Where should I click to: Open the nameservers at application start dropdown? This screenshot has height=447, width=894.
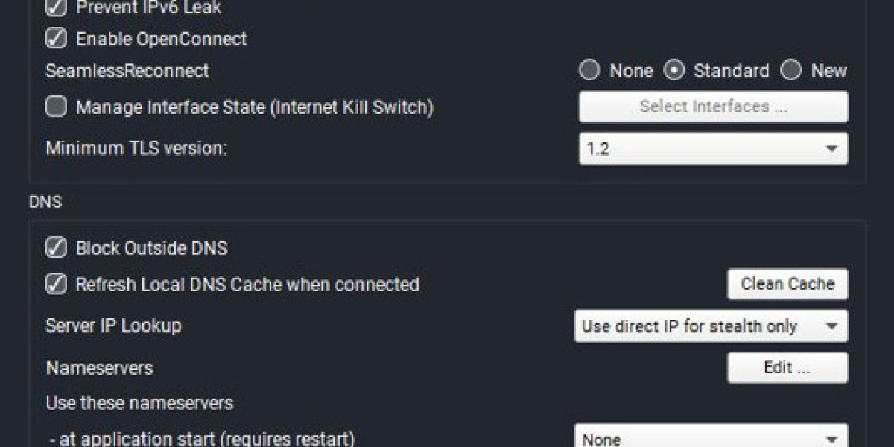(711, 438)
